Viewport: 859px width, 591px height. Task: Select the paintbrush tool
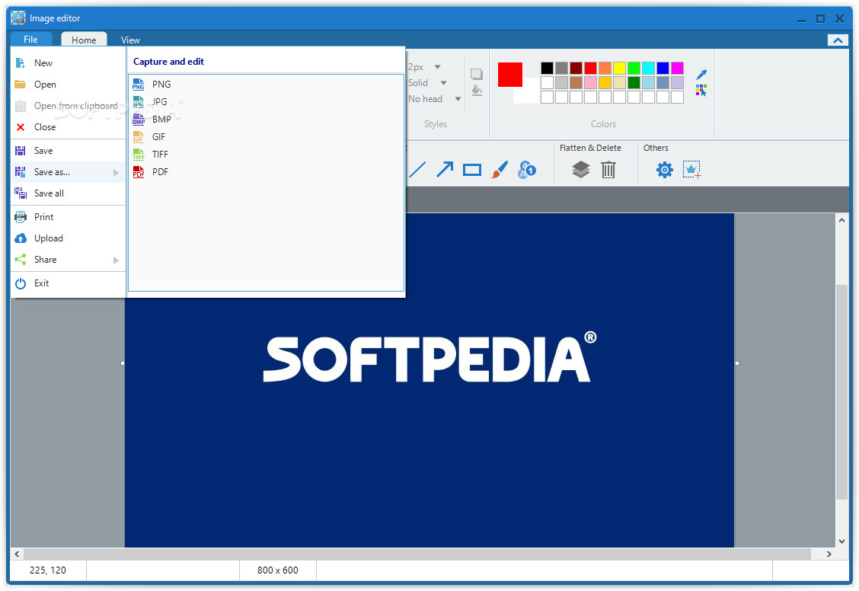(500, 170)
